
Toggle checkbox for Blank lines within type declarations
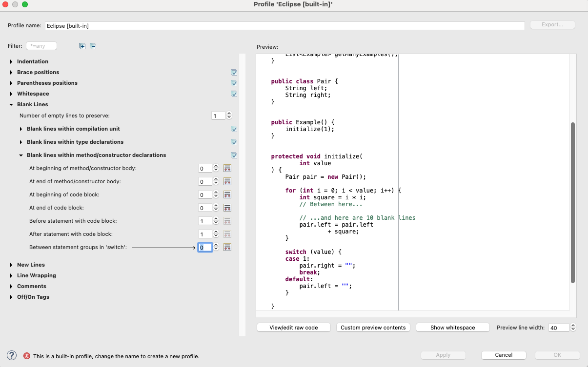(x=234, y=142)
